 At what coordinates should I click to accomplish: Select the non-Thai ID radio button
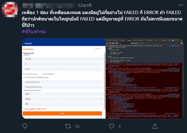click(24, 77)
